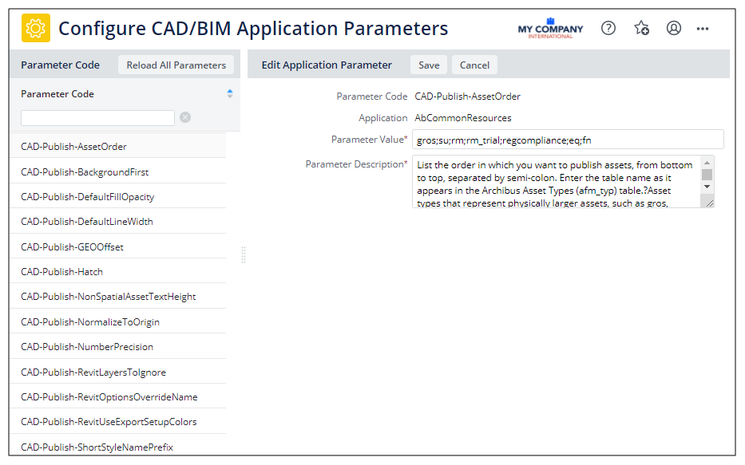Screen dimensions: 745x465
Task: Select CAD-Publish-NormalizeToOrigin parameter
Action: click(x=118, y=321)
